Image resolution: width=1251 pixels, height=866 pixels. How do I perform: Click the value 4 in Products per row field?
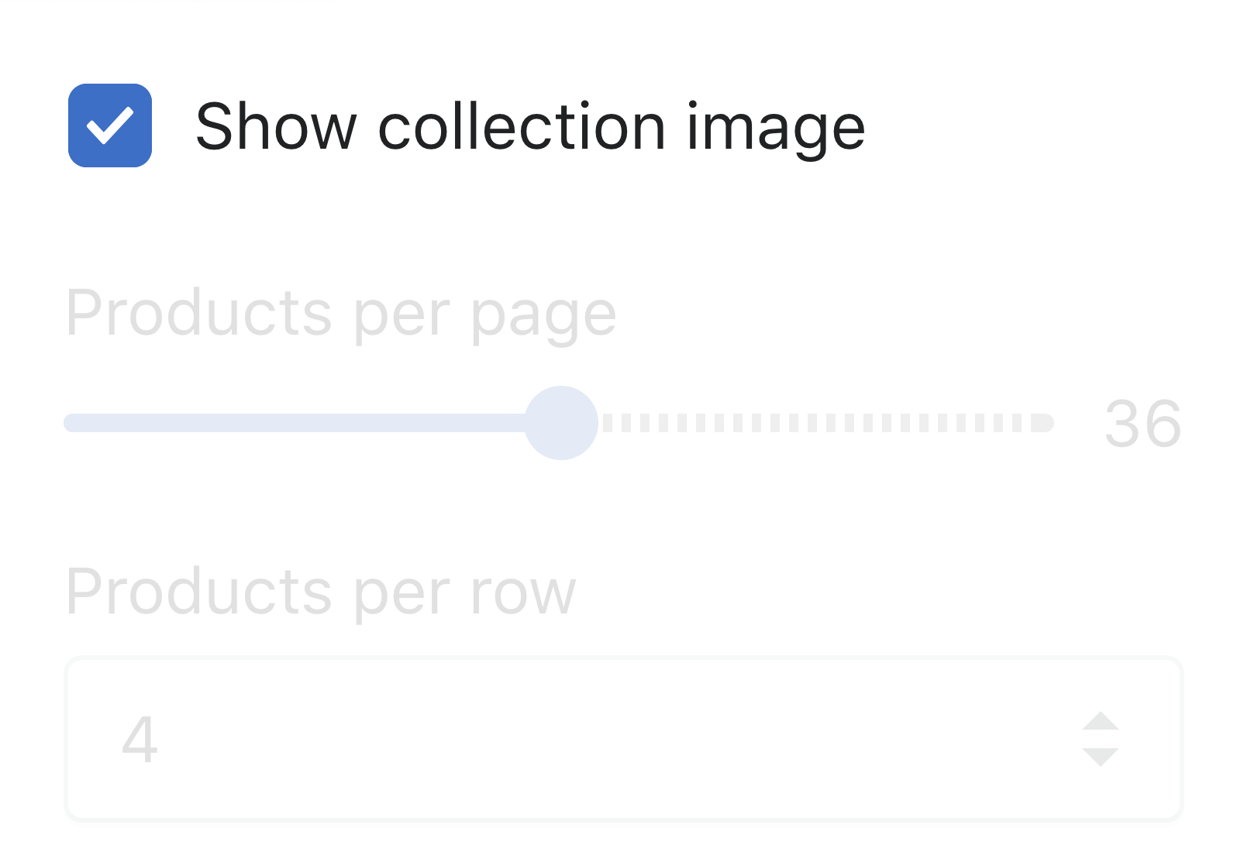point(140,740)
